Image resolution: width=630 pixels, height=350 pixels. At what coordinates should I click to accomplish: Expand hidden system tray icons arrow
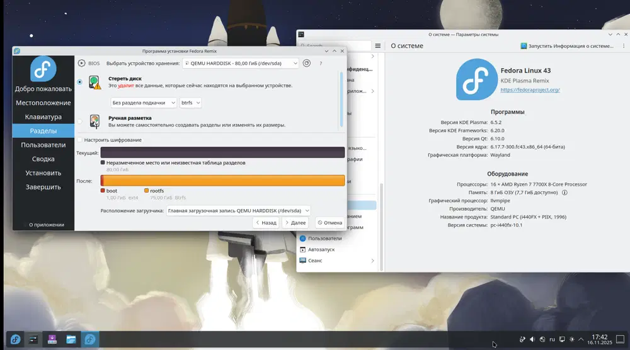[581, 339]
